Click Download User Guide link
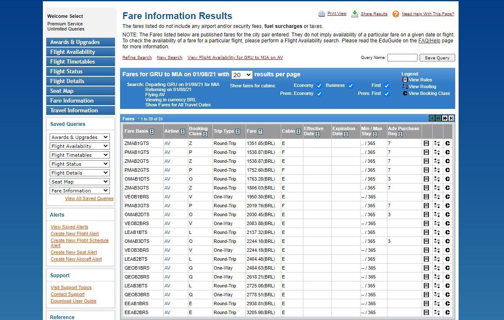 click(73, 301)
